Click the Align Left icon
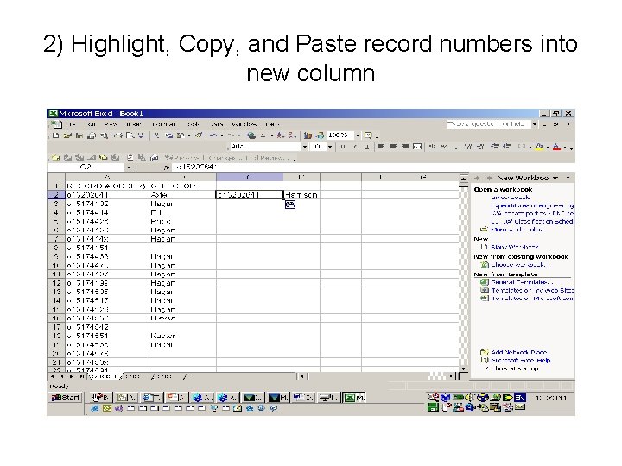Image resolution: width=622 pixels, height=466 pixels. 381,146
